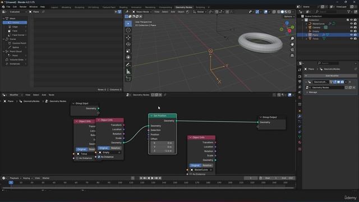Open the Render menu
Screen dimensions: 359x202
point(23,7)
